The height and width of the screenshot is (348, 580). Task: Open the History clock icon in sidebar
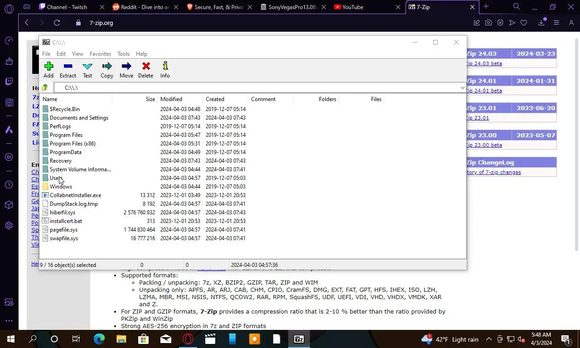coord(9,185)
